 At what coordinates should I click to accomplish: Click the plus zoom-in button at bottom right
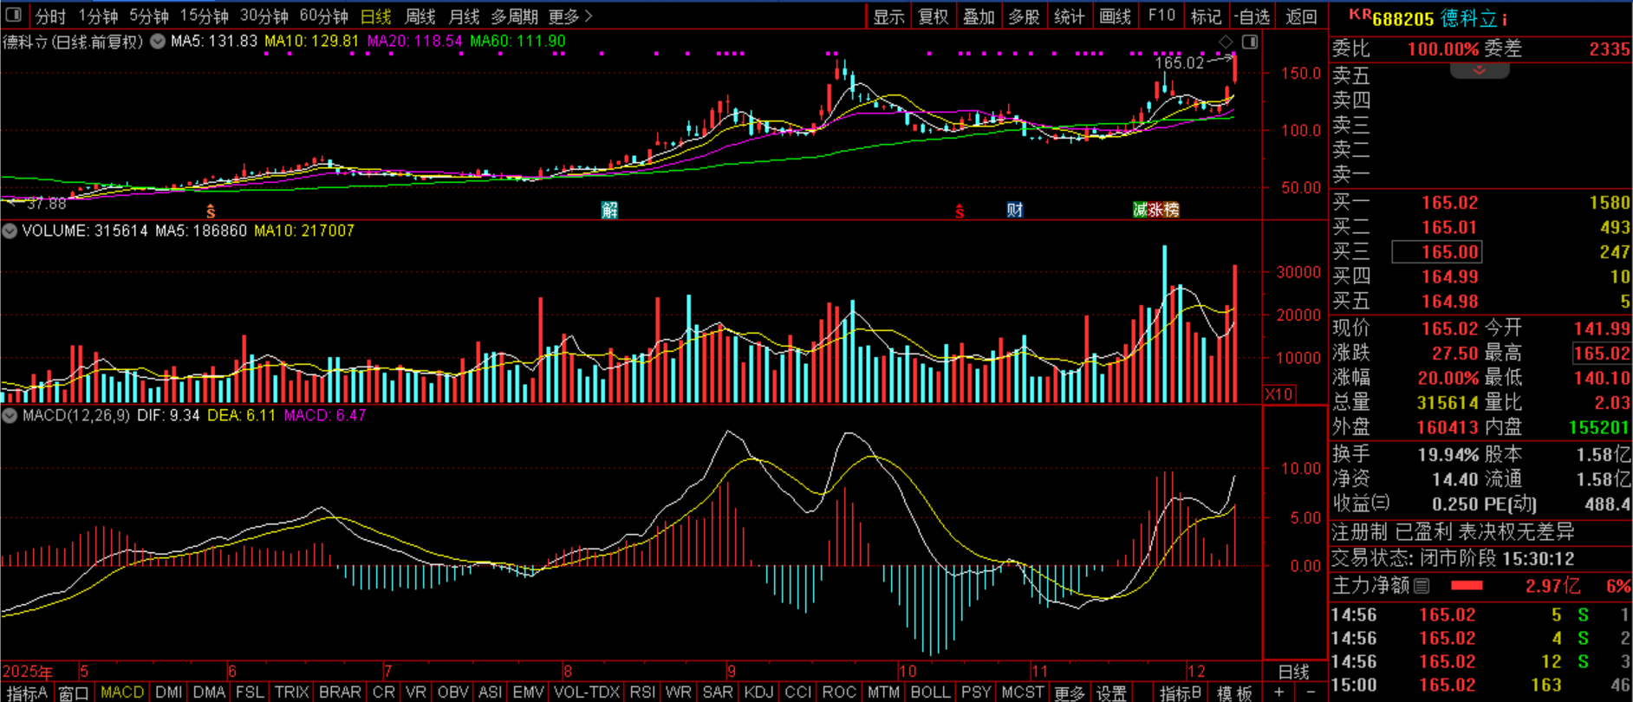[x=1278, y=692]
